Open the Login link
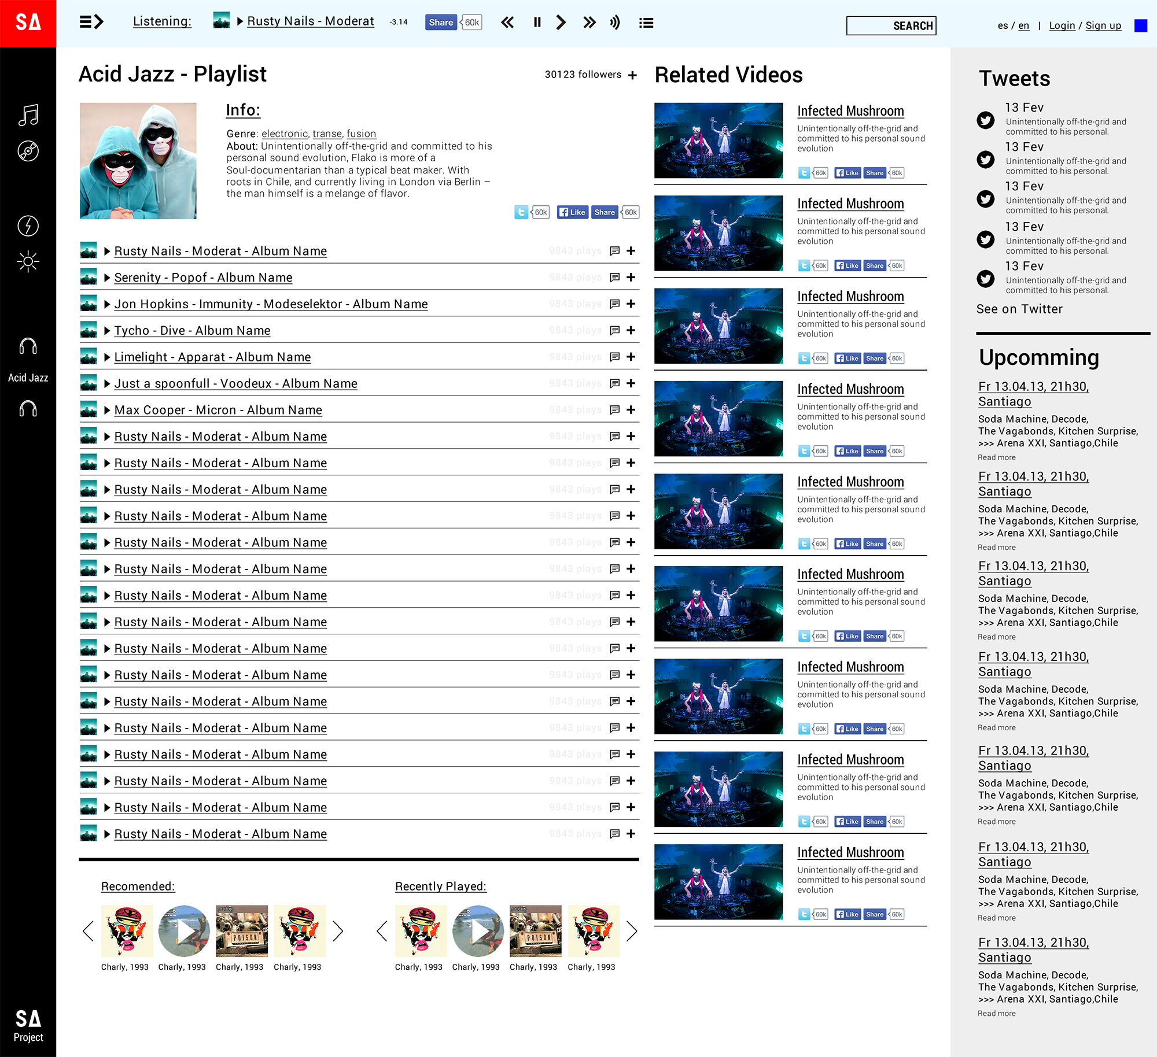 (1062, 25)
